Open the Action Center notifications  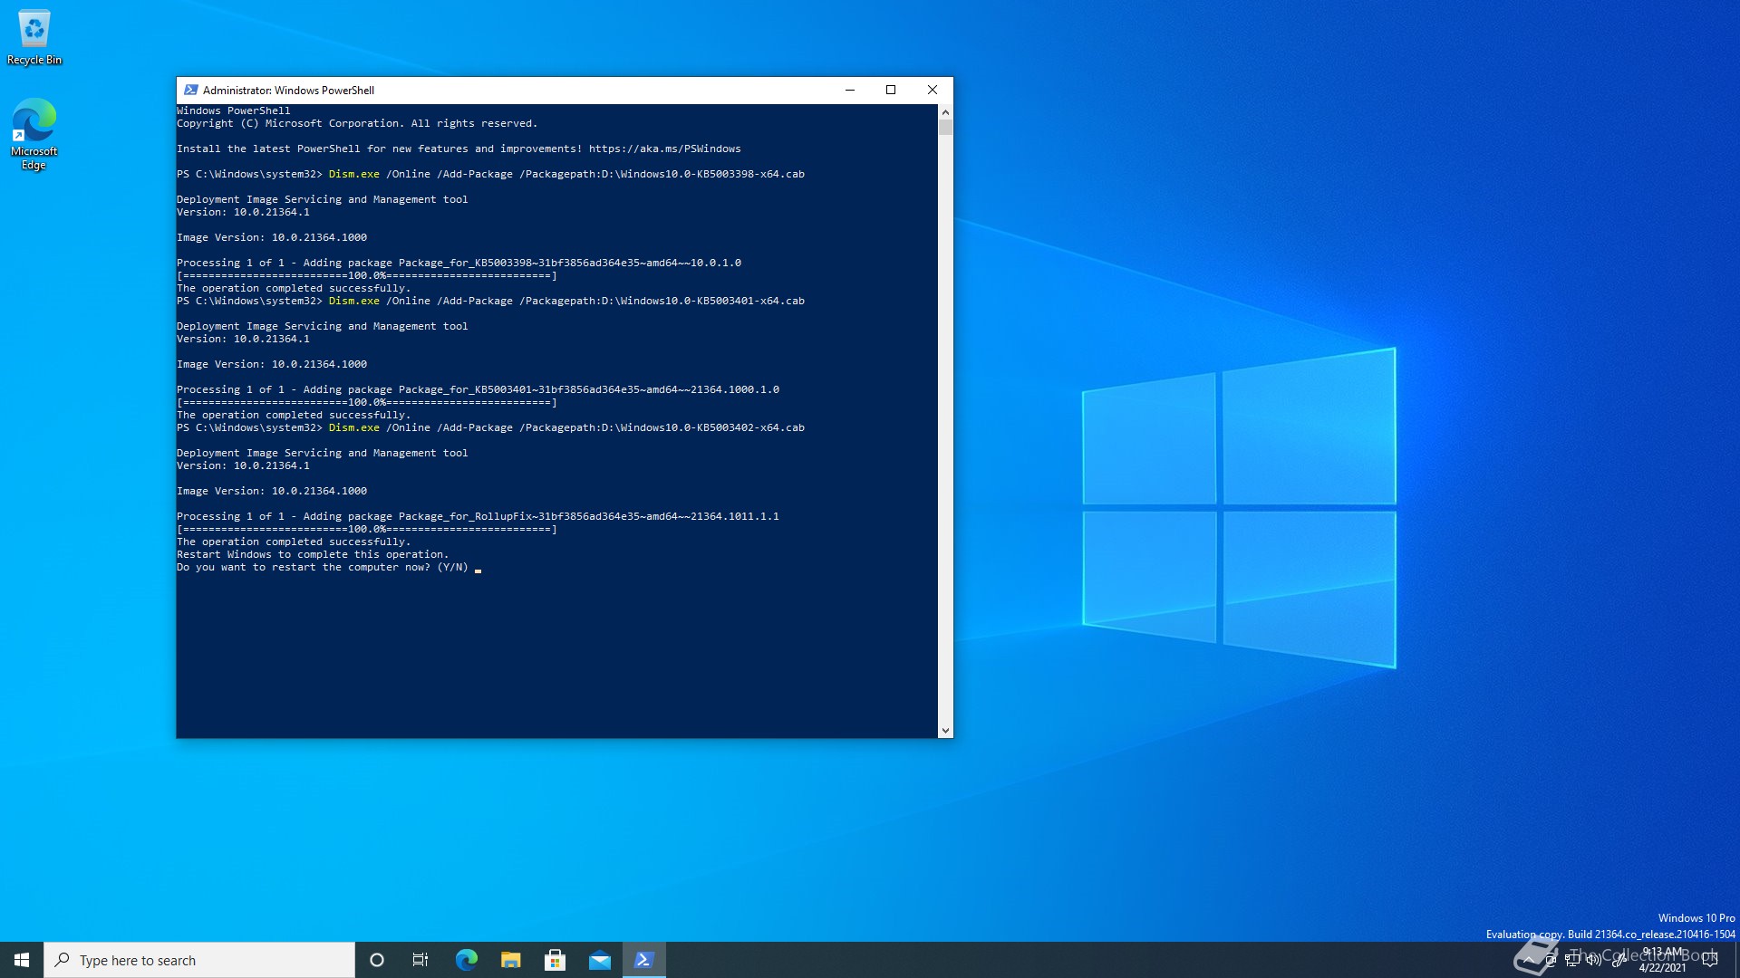[x=1709, y=960]
